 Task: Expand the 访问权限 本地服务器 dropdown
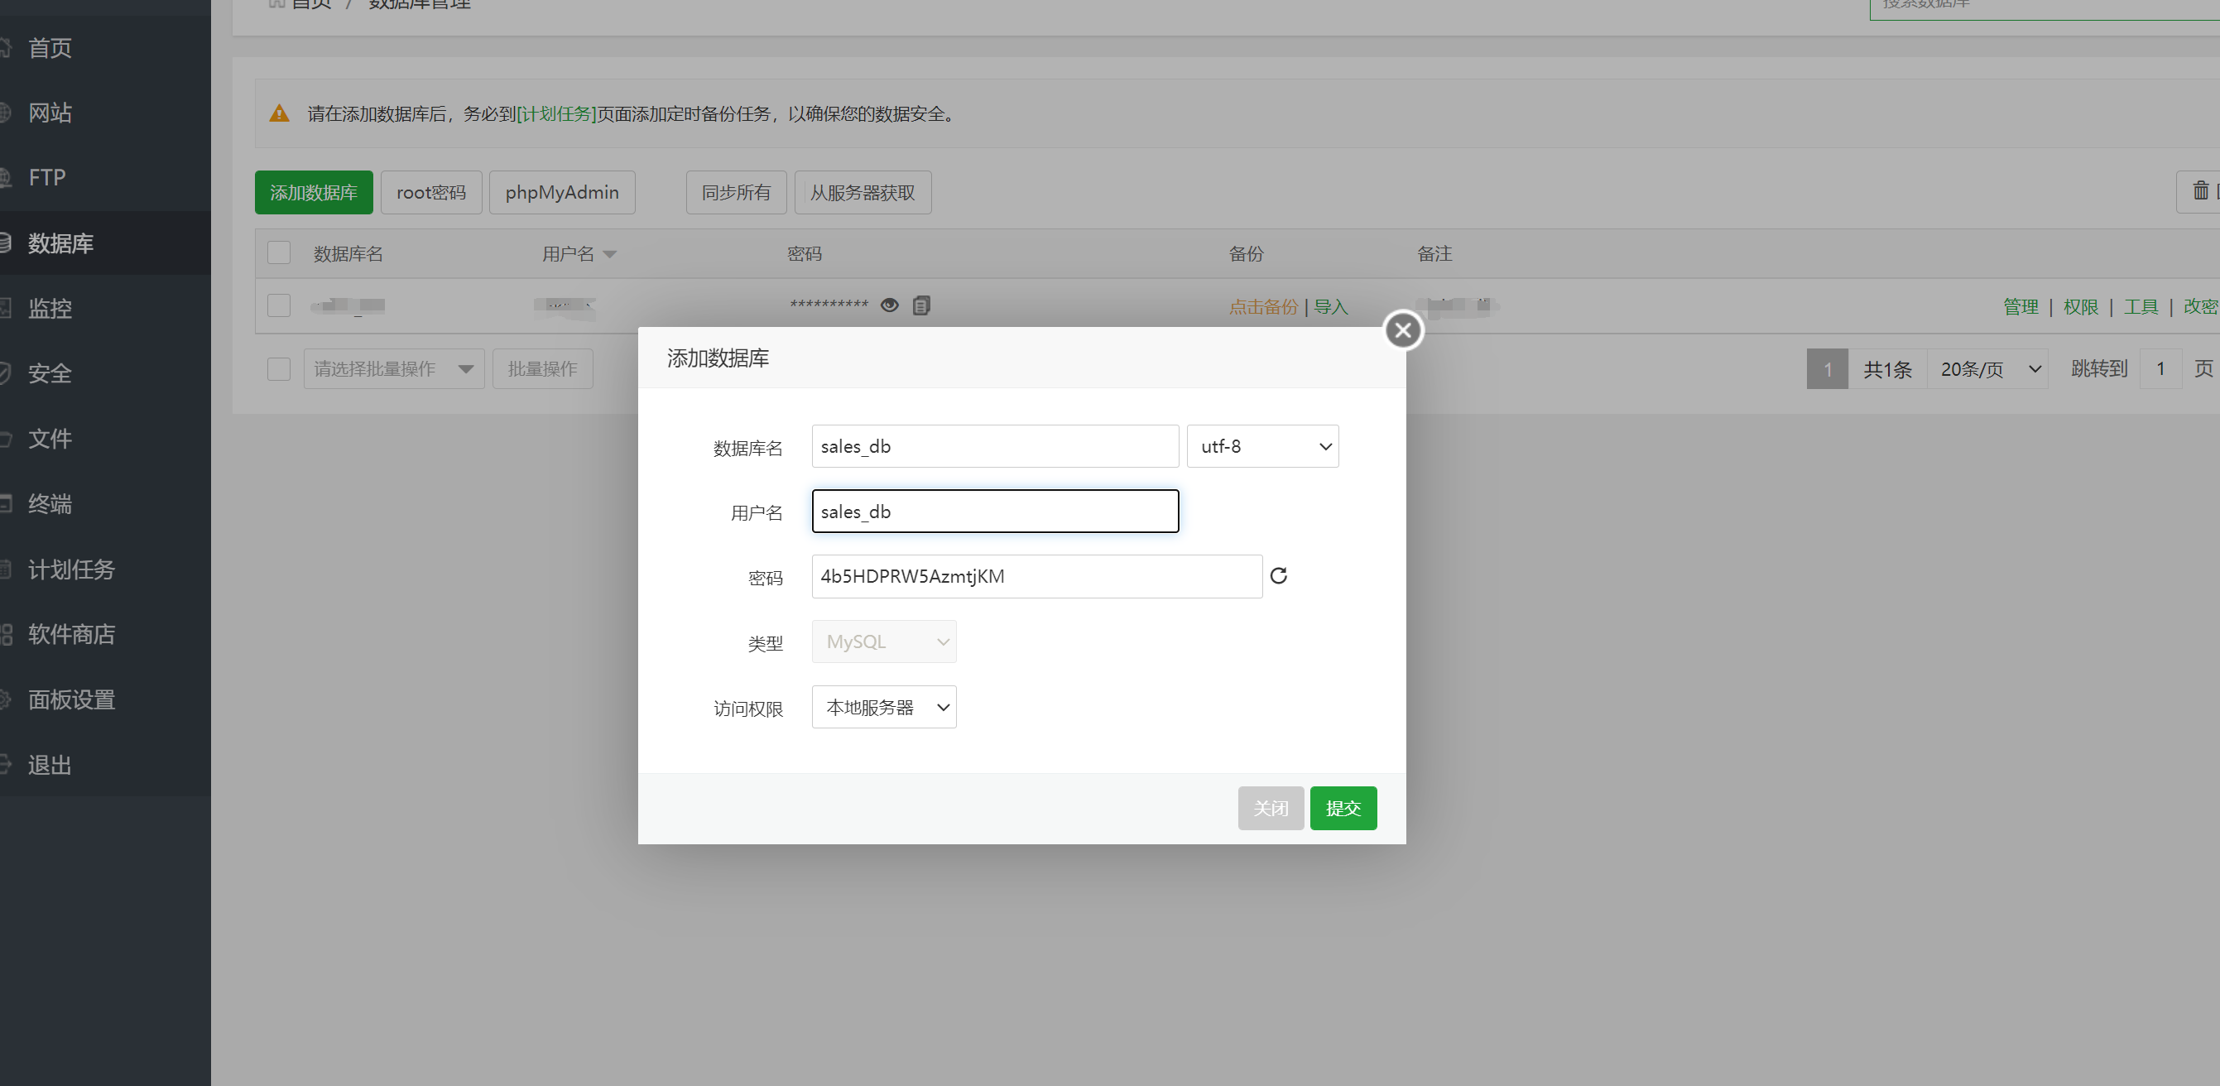click(x=883, y=707)
